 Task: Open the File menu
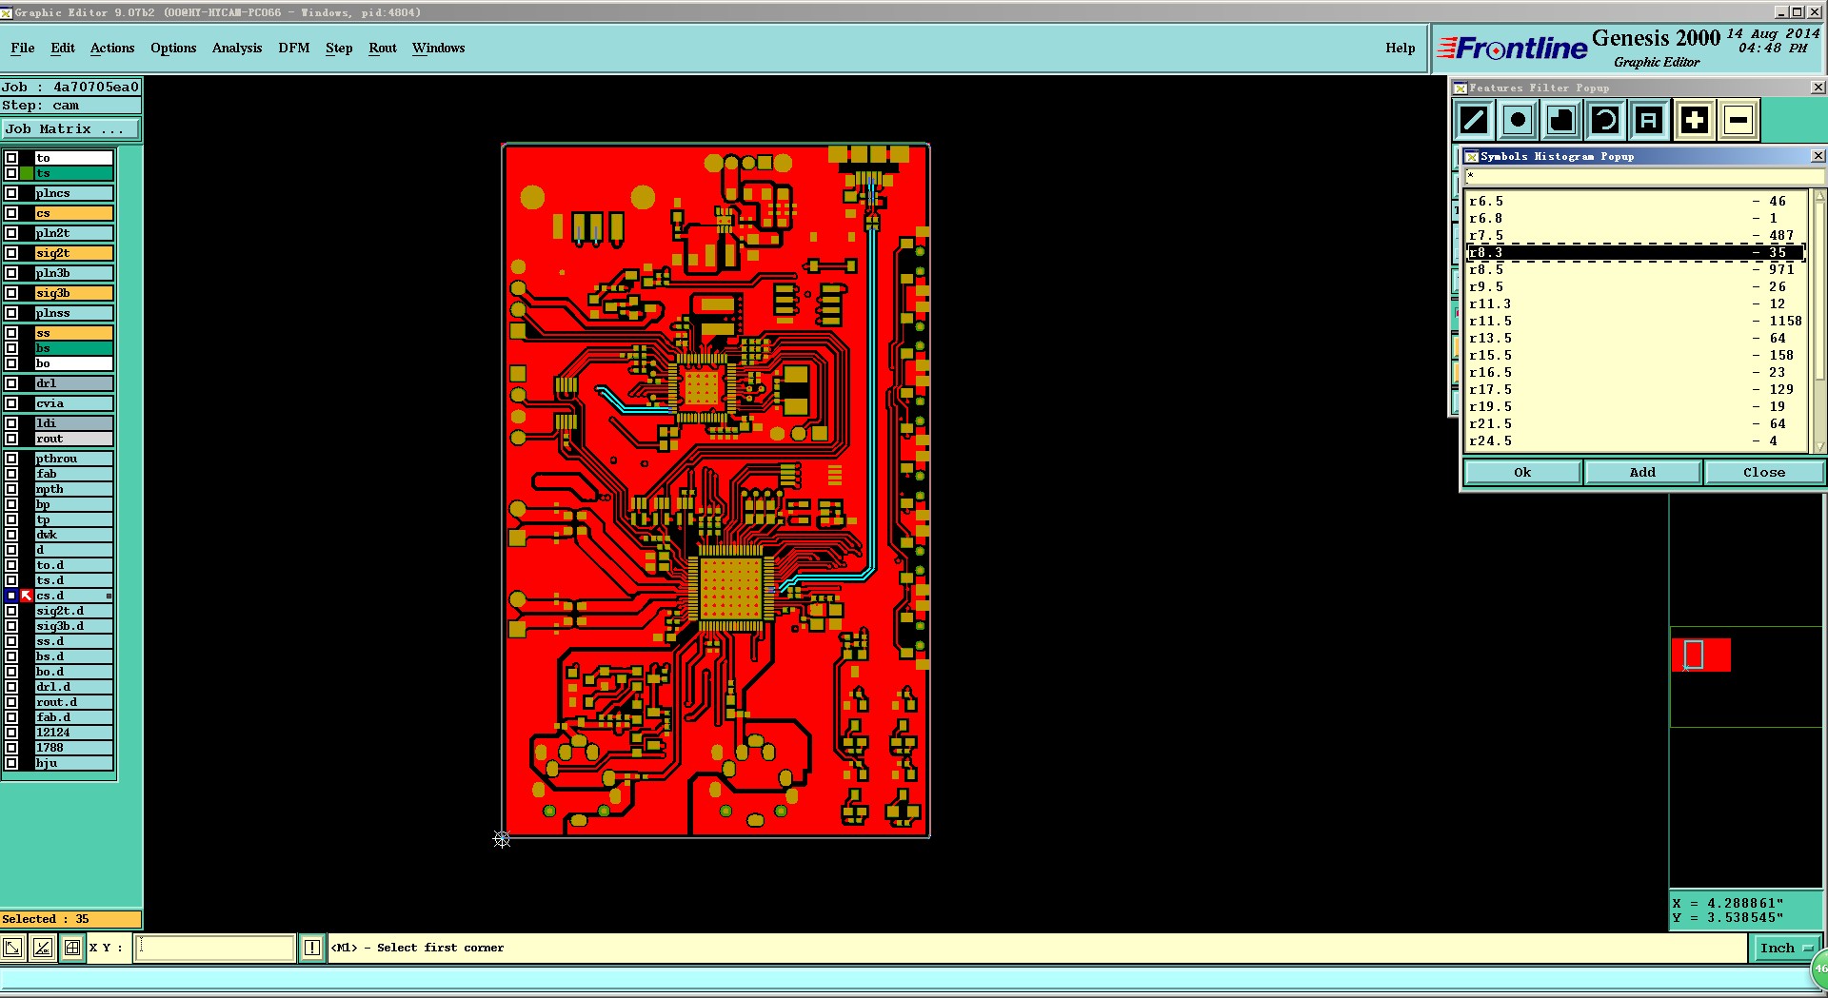click(23, 48)
